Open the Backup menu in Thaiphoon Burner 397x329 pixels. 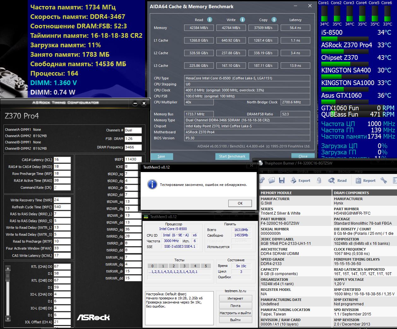tap(344, 171)
